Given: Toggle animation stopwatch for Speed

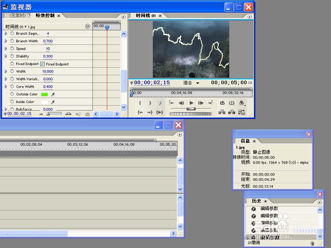Looking at the screenshot, I should click(12, 48).
